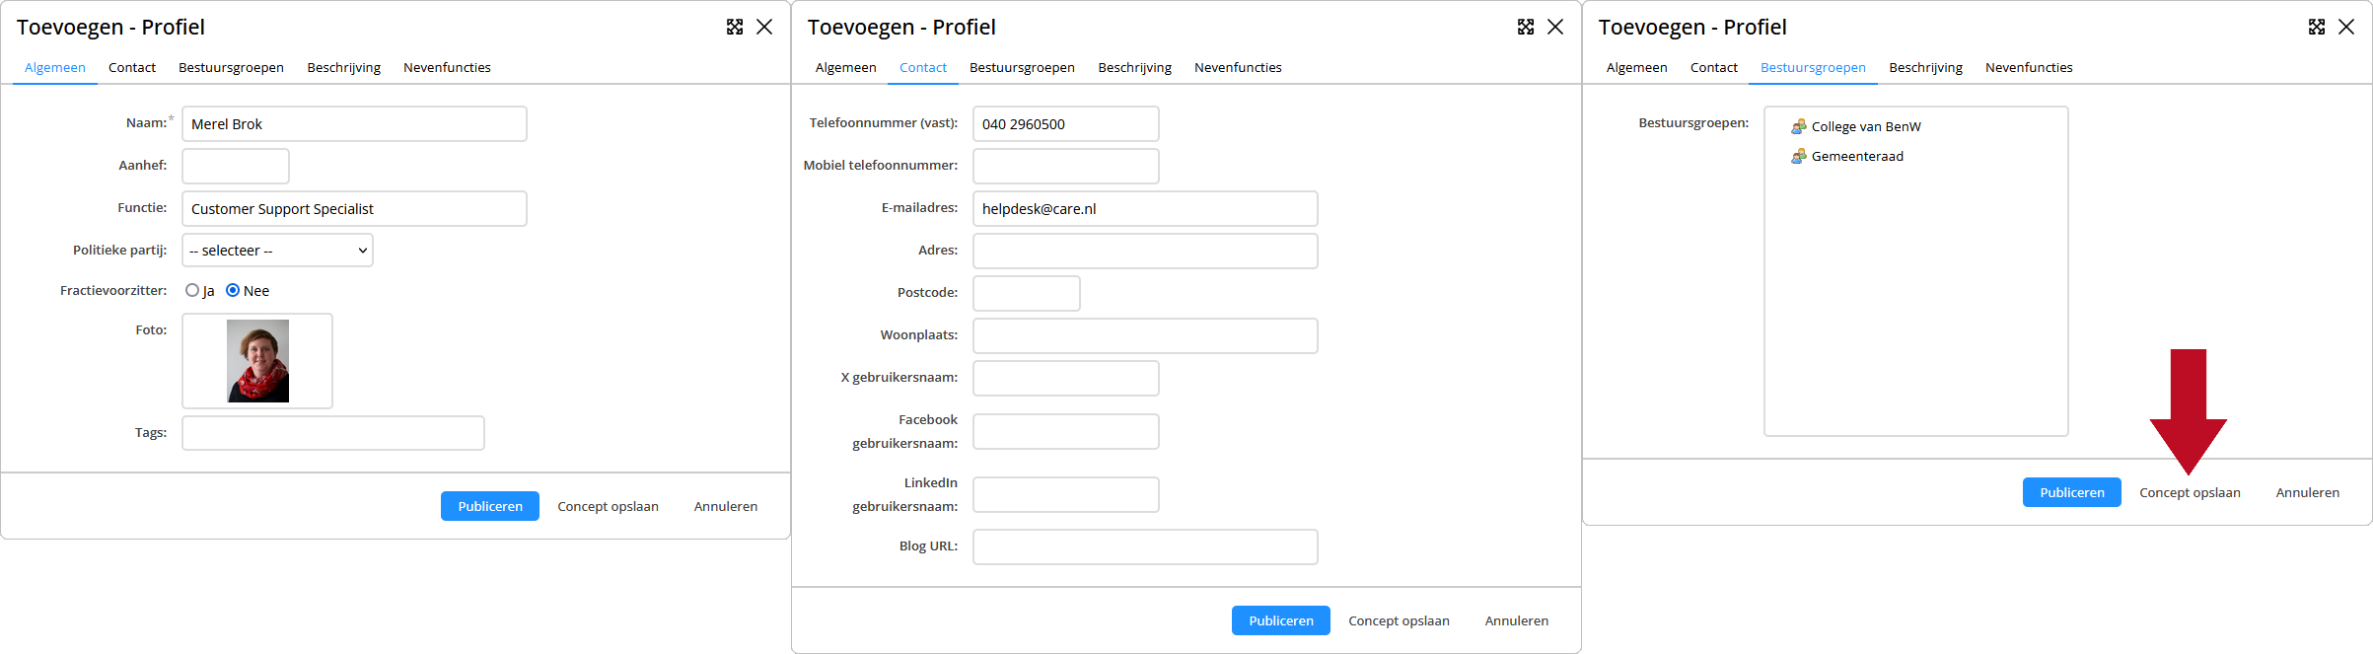2373x654 pixels.
Task: Select College van BenW in the list
Action: (1866, 126)
